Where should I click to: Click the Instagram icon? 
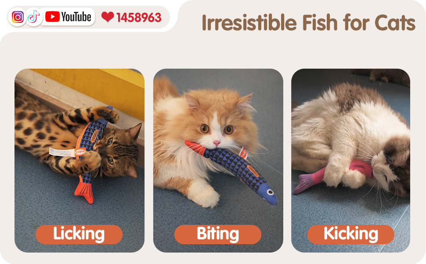coord(18,17)
